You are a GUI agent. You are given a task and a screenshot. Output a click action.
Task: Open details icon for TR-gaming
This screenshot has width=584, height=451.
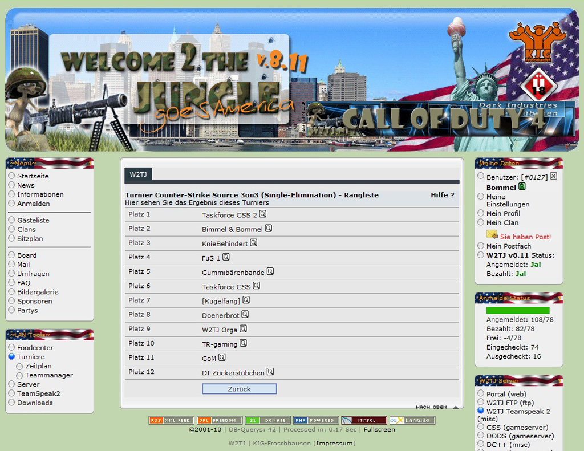point(243,343)
